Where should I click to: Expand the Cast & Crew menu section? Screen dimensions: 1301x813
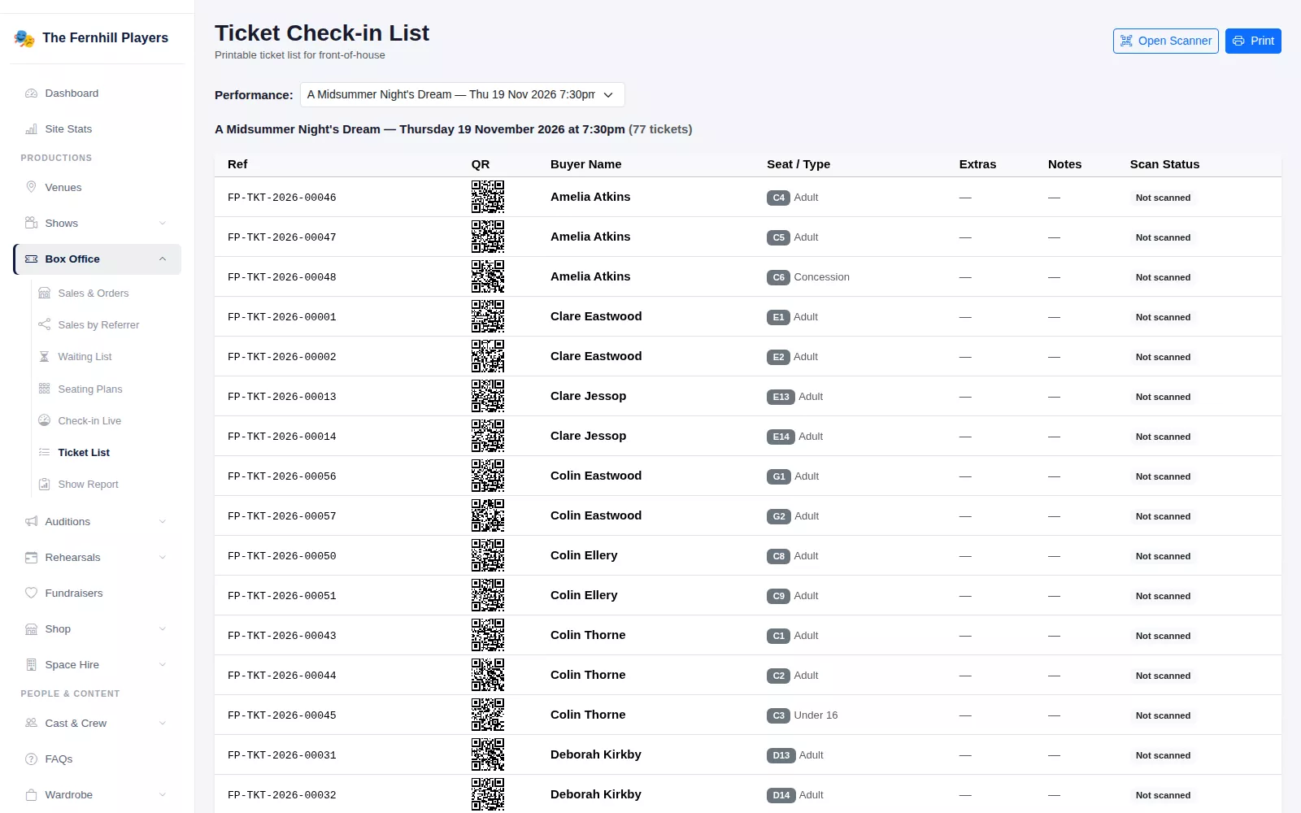tap(163, 724)
